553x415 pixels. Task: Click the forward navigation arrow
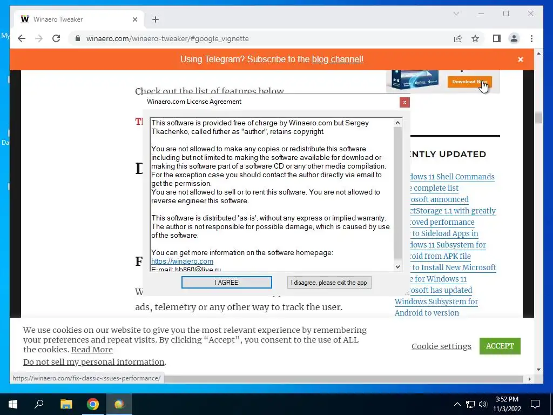[39, 38]
